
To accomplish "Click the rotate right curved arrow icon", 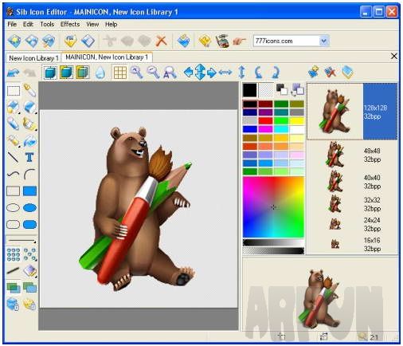I will (x=276, y=73).
